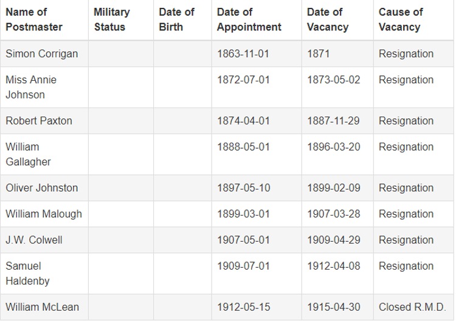The width and height of the screenshot is (456, 323).
Task: Click the Samuel Haldenby name cell
Action: (x=27, y=273)
